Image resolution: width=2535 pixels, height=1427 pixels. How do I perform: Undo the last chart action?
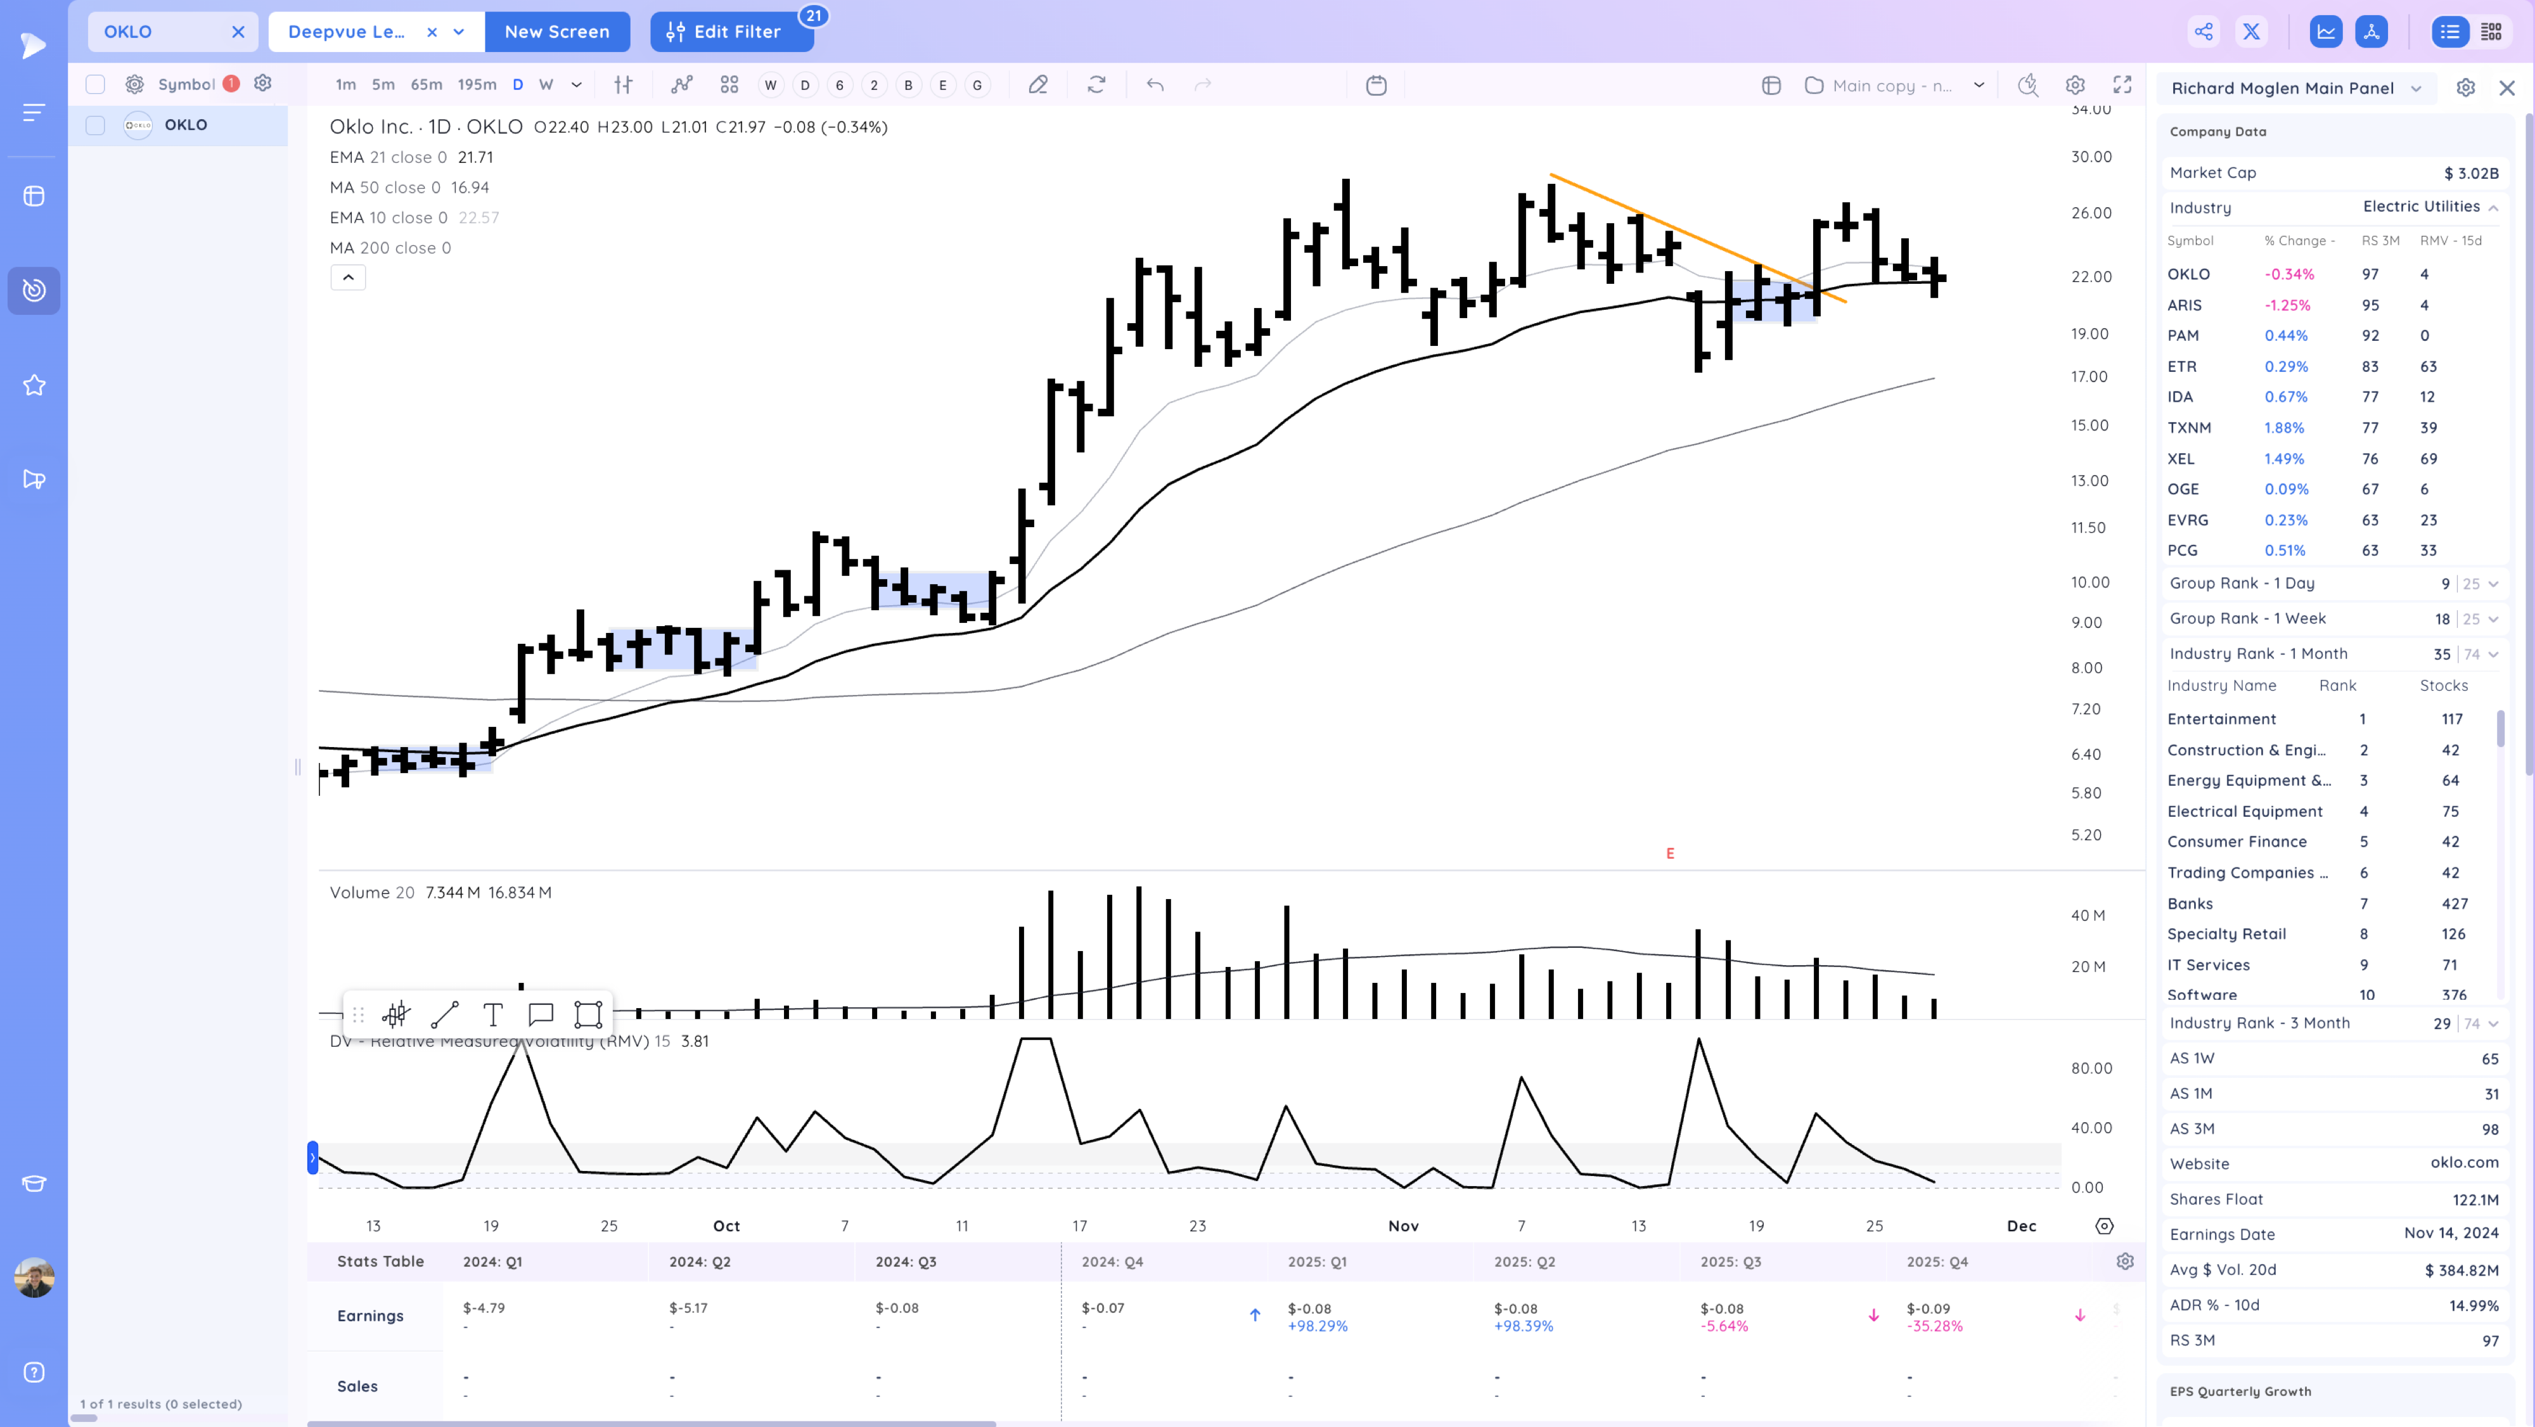click(x=1155, y=85)
